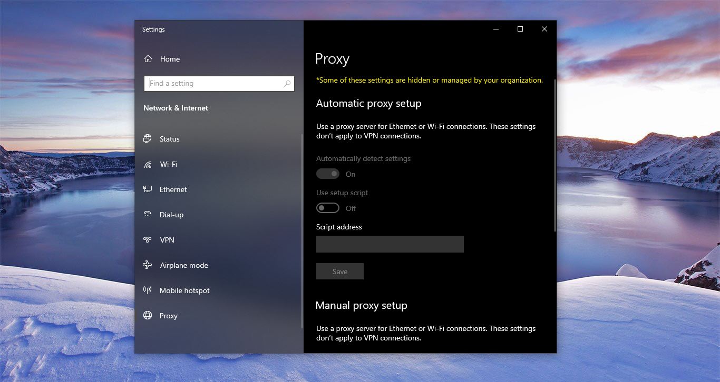The height and width of the screenshot is (382, 720).
Task: Select the Status globe icon in sidebar
Action: (x=148, y=138)
